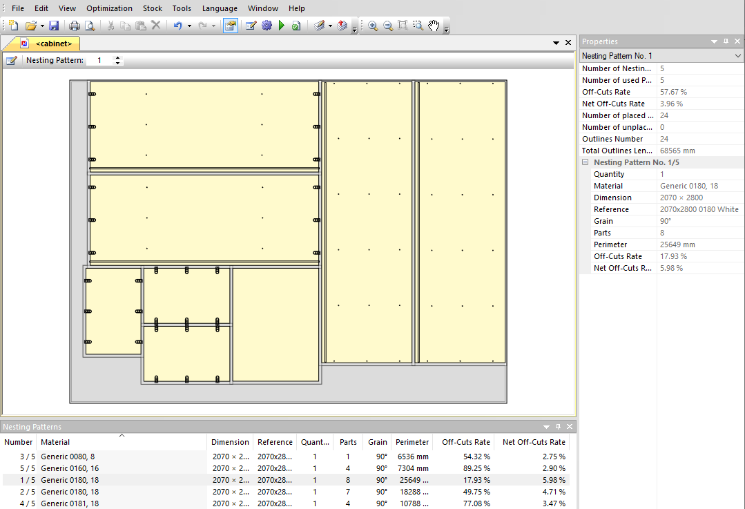
Task: Sort by Perimeter column header
Action: coord(412,442)
